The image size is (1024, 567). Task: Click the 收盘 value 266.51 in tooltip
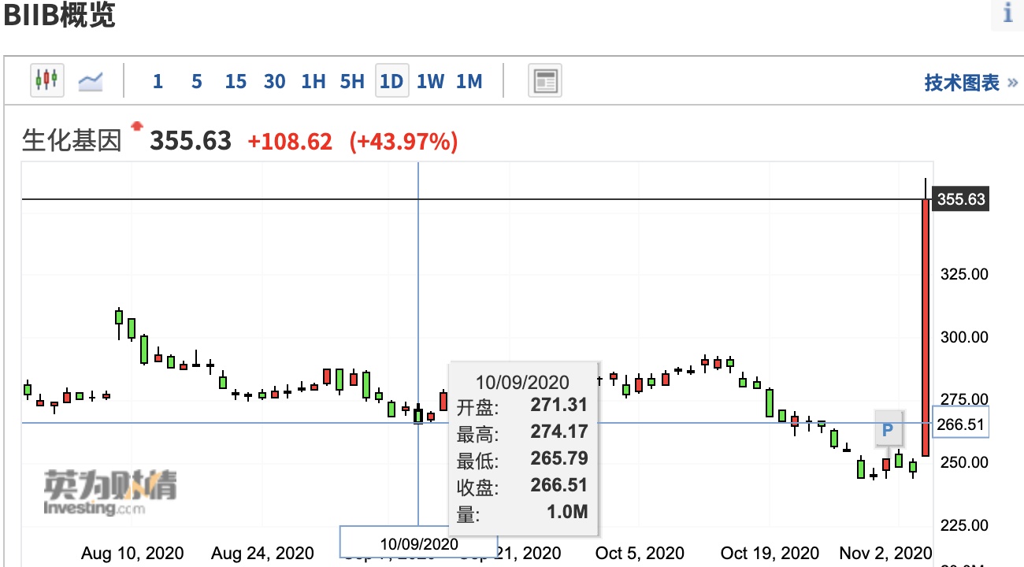[x=559, y=485]
